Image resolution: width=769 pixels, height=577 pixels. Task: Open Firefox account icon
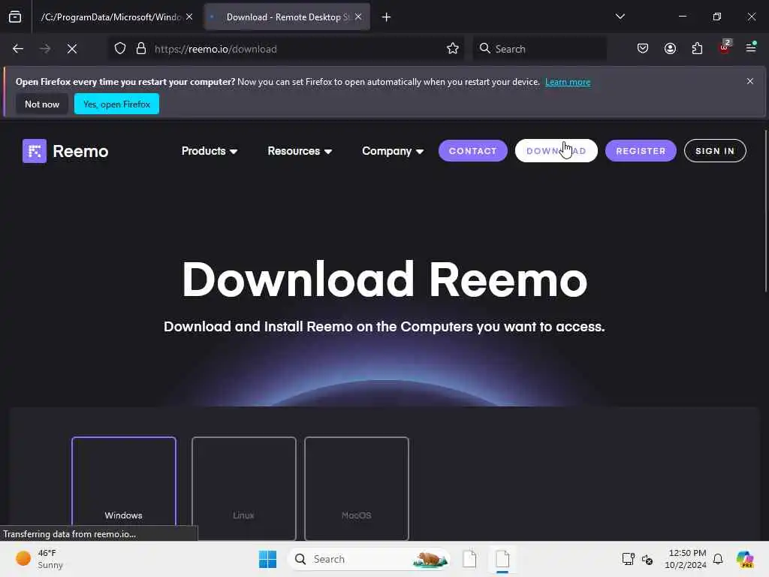click(x=670, y=49)
